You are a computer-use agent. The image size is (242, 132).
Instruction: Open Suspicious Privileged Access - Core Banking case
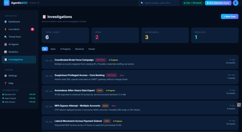pyautogui.click(x=140, y=77)
